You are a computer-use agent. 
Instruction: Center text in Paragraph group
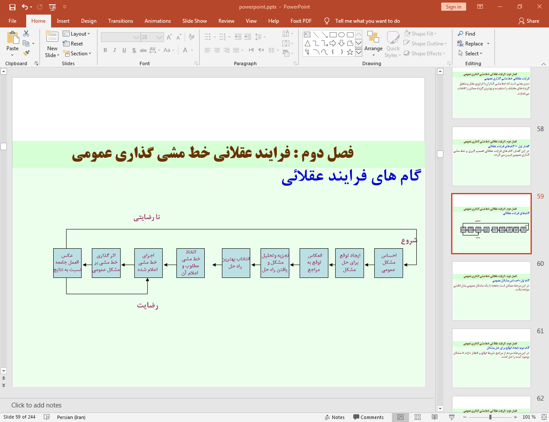pos(217,50)
